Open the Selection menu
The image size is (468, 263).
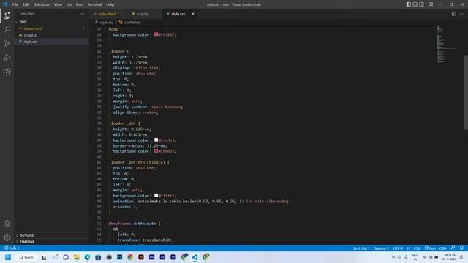42,4
